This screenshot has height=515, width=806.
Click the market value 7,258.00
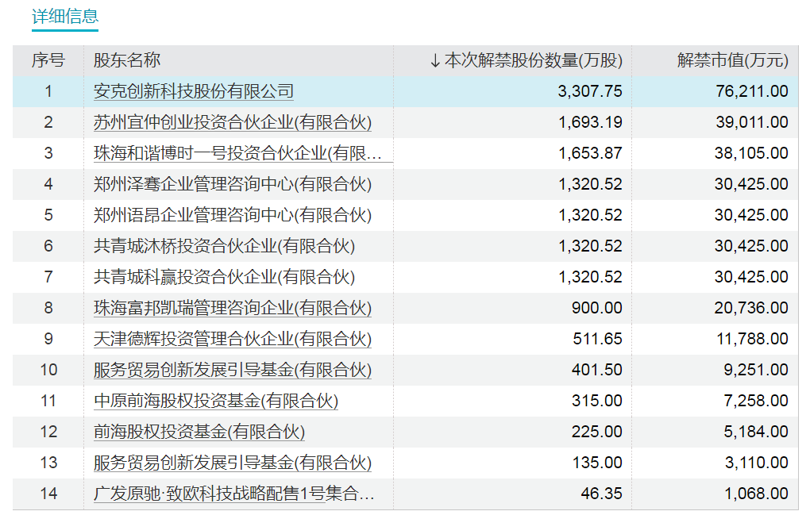[756, 401]
